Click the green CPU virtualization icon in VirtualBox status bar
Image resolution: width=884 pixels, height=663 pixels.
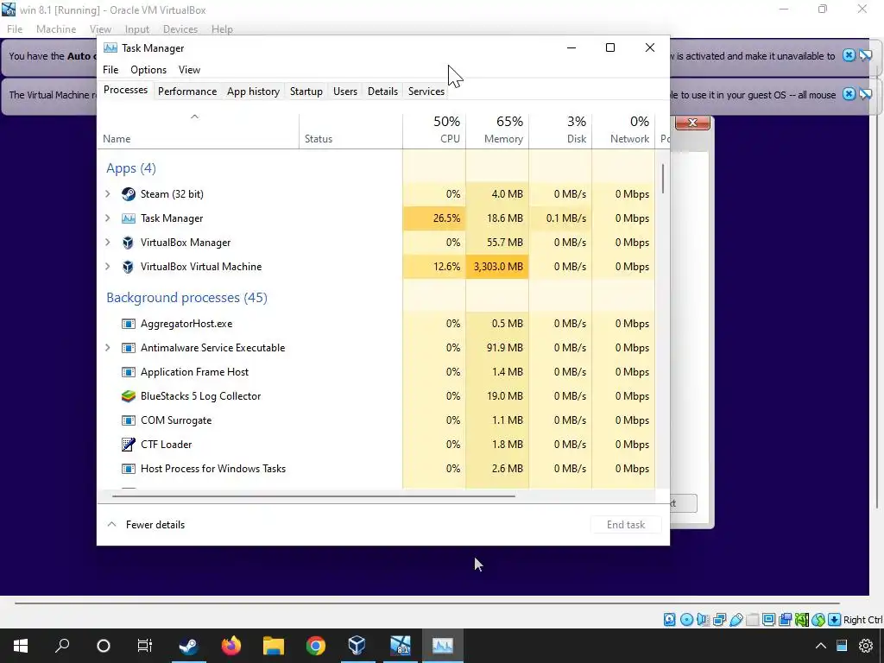[801, 620]
